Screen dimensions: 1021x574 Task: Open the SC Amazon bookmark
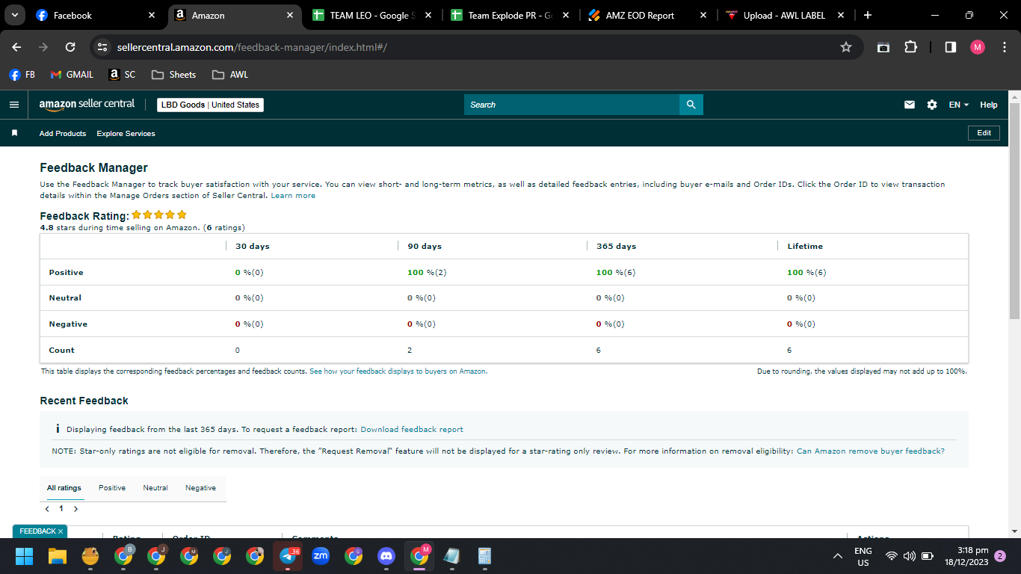click(x=123, y=75)
